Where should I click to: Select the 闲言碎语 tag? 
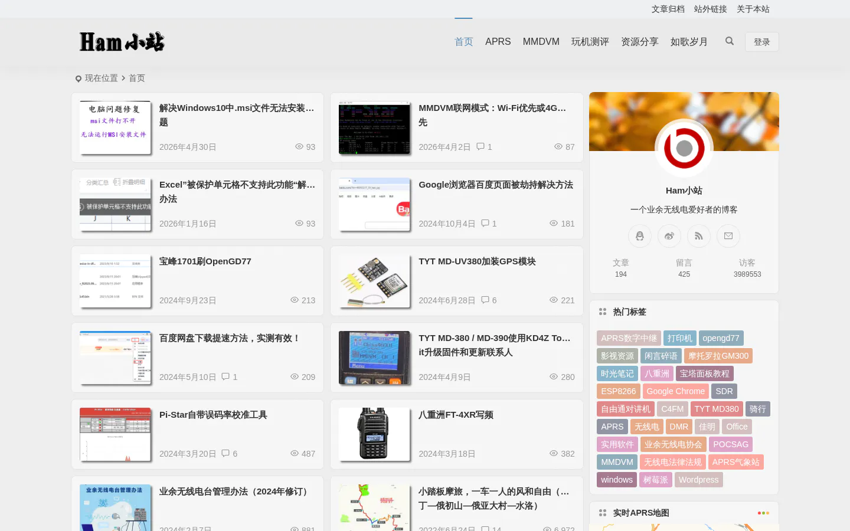coord(661,356)
